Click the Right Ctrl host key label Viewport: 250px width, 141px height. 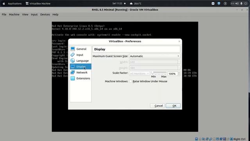[x=239, y=139]
